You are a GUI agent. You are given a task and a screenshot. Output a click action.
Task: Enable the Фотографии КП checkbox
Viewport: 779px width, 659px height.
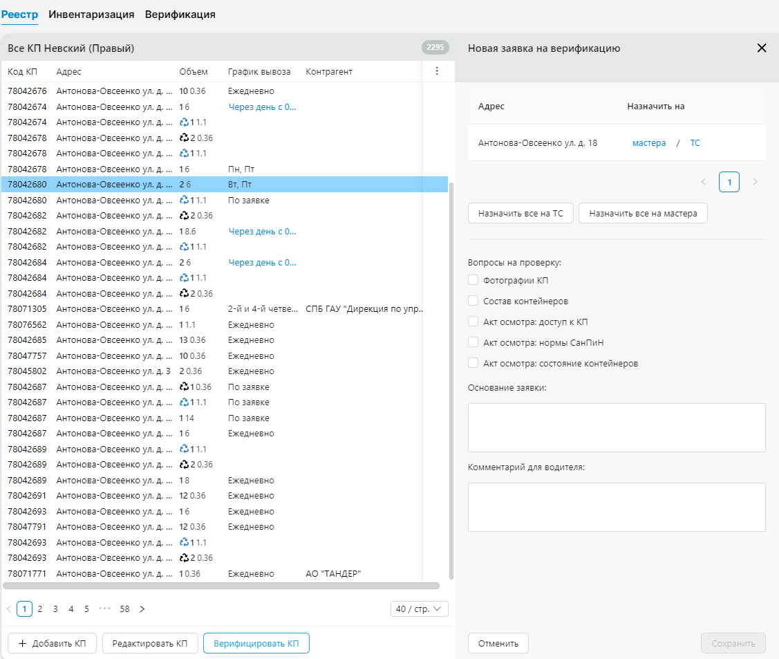(473, 280)
